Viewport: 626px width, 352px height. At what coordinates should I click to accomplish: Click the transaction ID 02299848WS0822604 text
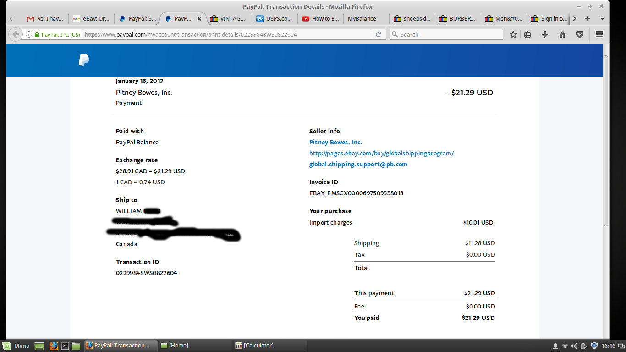coord(147,273)
